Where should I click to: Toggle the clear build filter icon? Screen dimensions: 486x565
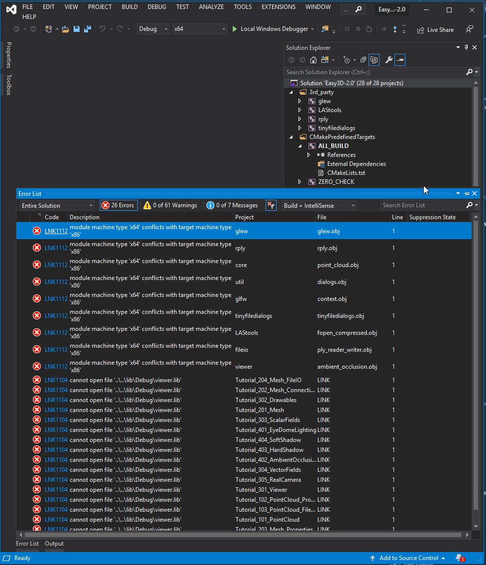[x=271, y=205]
